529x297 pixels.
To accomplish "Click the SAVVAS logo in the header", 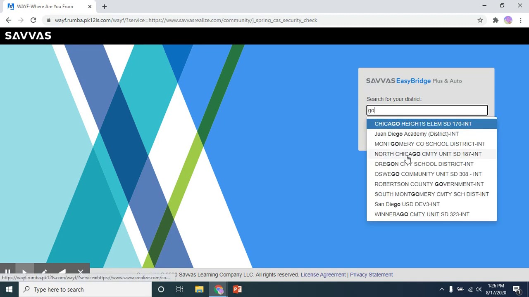I will 28,36.
